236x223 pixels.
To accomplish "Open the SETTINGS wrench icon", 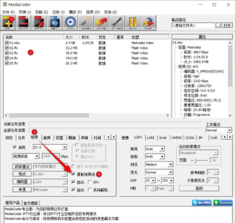I will pos(117,23).
